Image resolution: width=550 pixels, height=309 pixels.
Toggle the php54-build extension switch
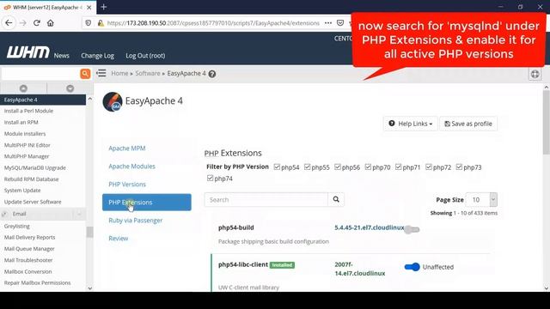pos(412,229)
